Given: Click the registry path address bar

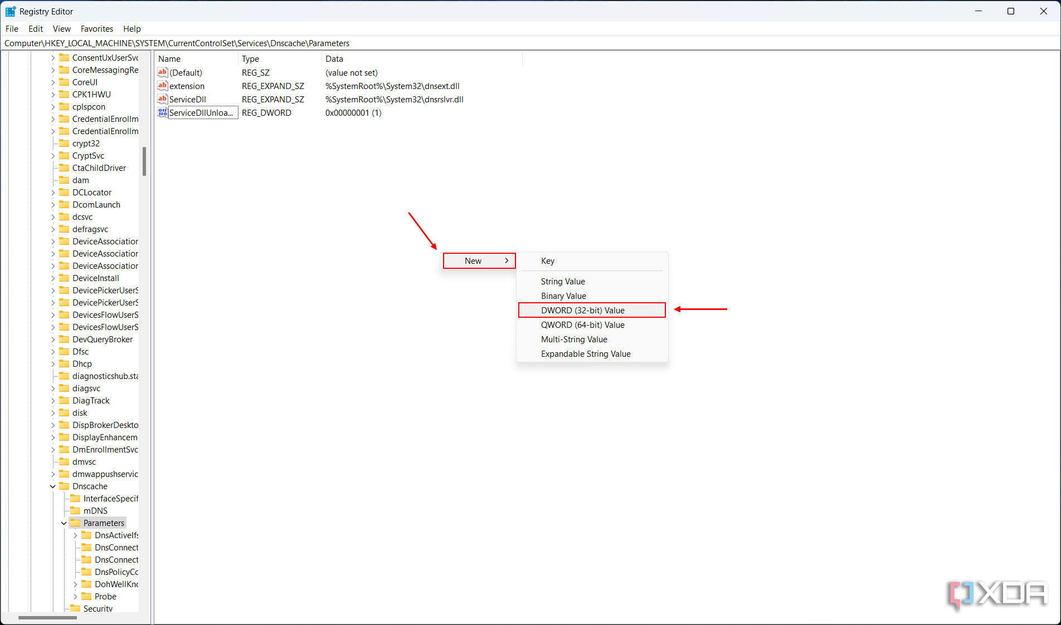Looking at the screenshot, I should [530, 43].
